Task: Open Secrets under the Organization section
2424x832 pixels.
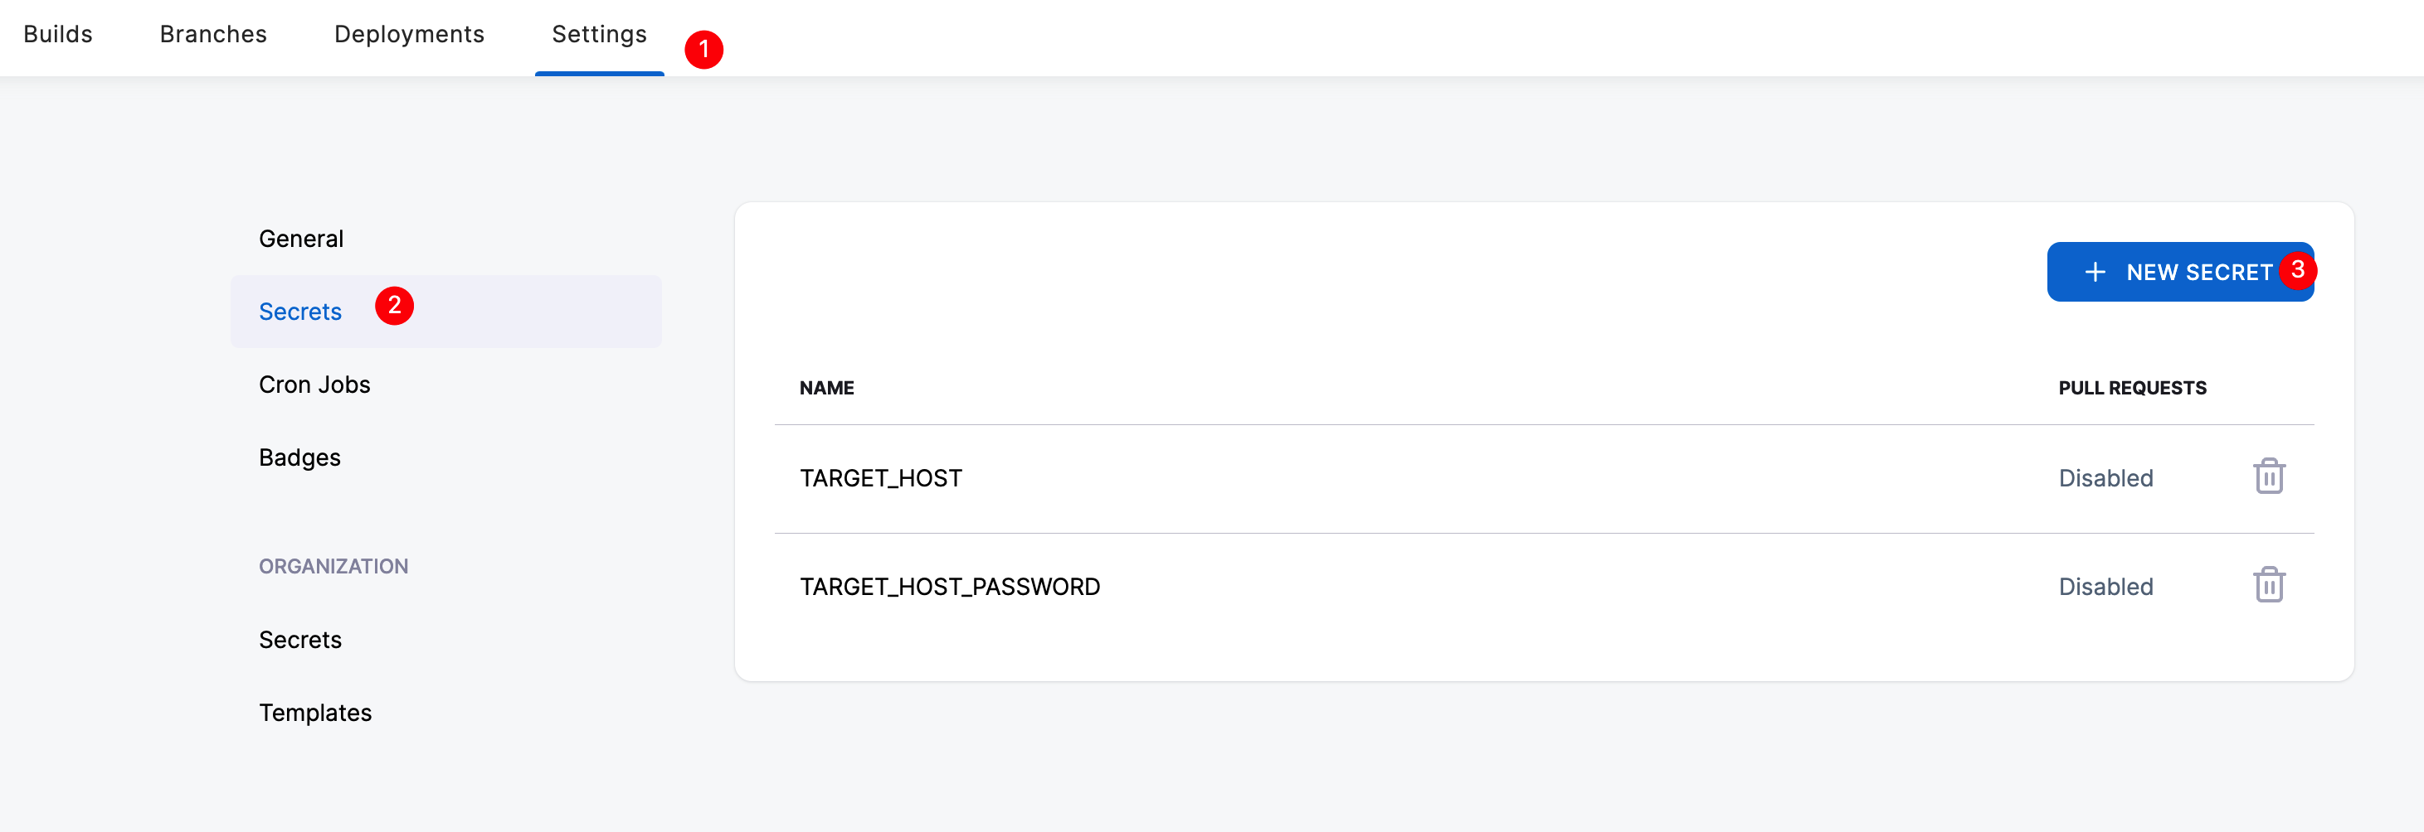Action: [x=300, y=641]
